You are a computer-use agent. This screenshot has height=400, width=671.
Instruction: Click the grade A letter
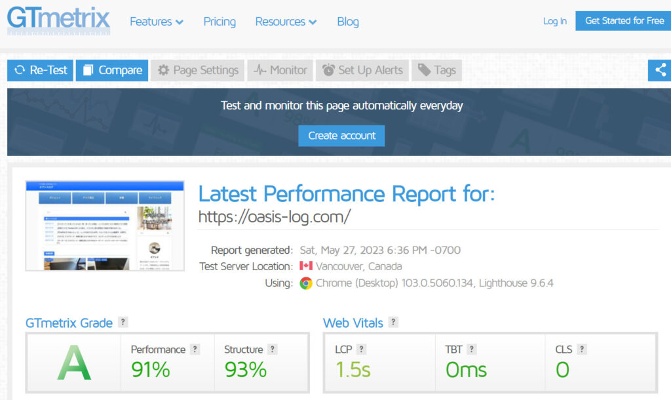tap(74, 363)
